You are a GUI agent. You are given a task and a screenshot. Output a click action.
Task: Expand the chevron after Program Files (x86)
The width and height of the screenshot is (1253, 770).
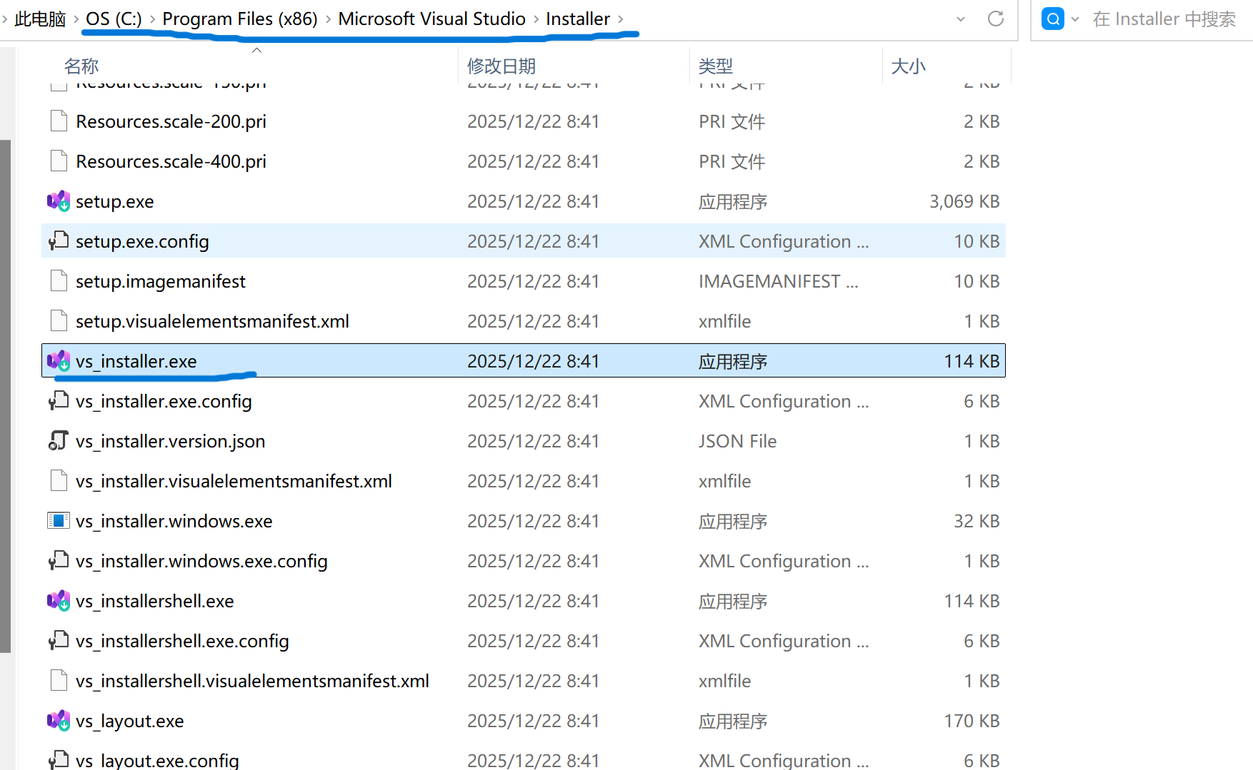(x=328, y=19)
